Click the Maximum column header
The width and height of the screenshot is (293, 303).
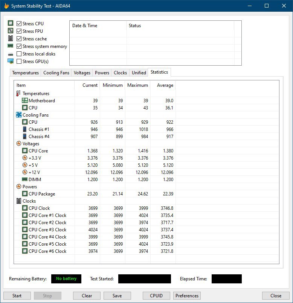[138, 85]
